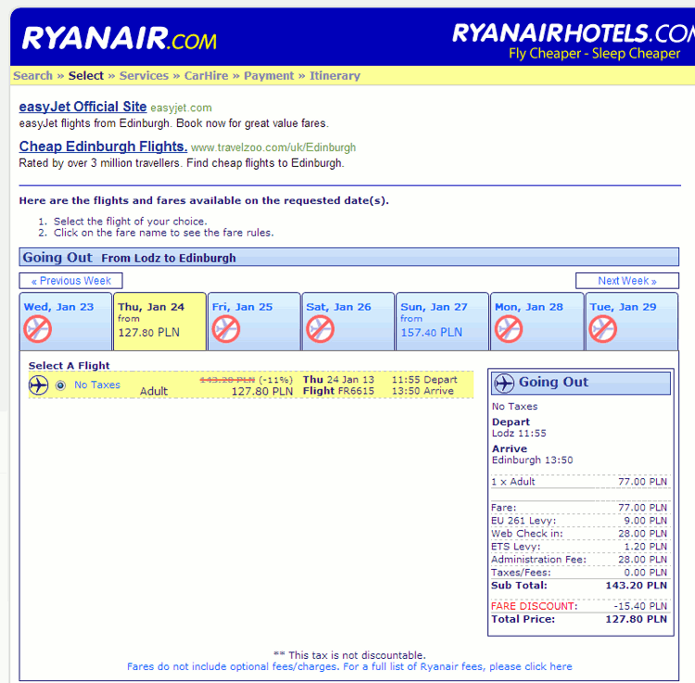
Task: Switch to Mon, Jan 28 tab
Action: pos(537,322)
